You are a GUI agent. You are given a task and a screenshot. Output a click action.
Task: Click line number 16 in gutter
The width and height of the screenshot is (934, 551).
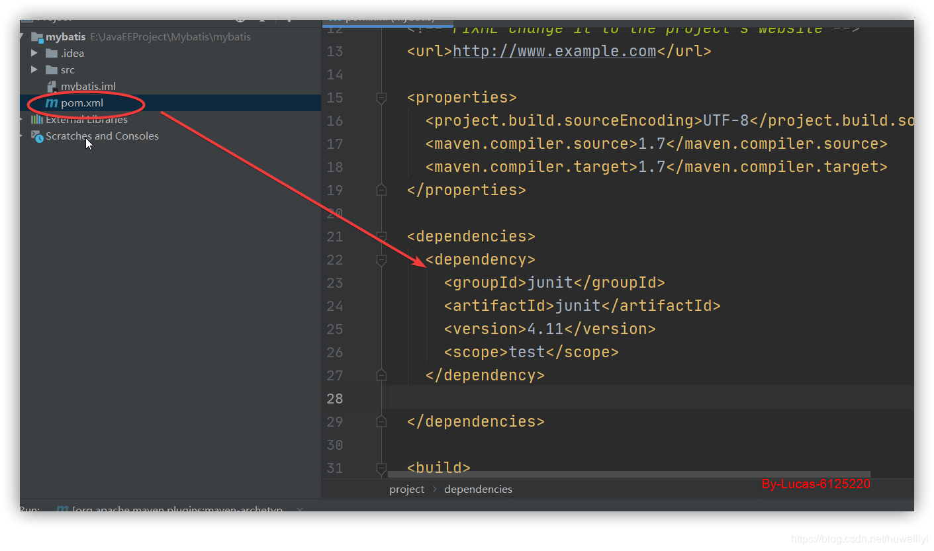coord(335,120)
